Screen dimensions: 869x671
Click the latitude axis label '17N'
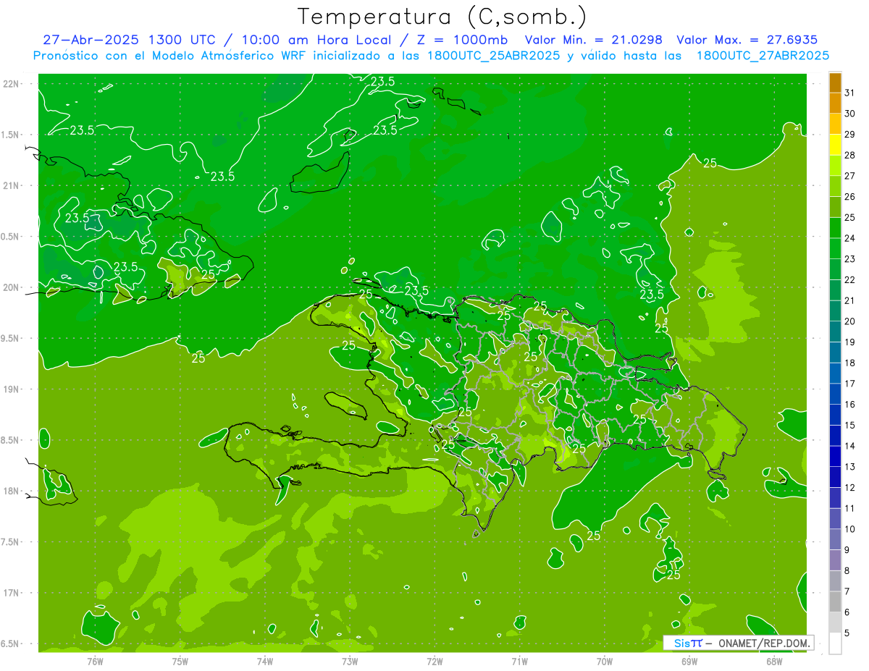(x=12, y=593)
